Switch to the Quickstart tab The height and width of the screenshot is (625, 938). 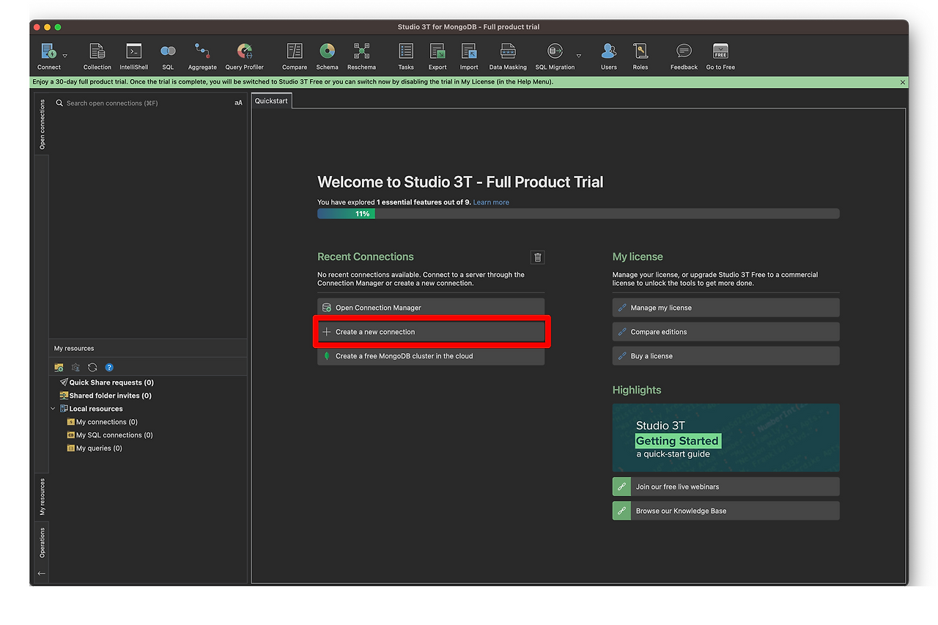pos(271,101)
